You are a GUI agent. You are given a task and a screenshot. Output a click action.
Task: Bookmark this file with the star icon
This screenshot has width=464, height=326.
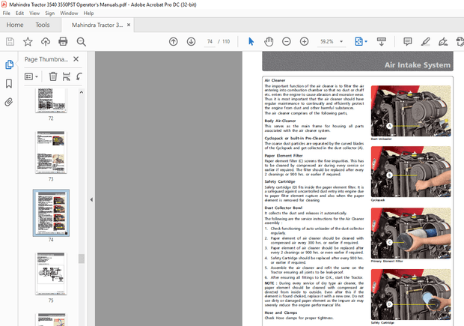pyautogui.click(x=28, y=41)
